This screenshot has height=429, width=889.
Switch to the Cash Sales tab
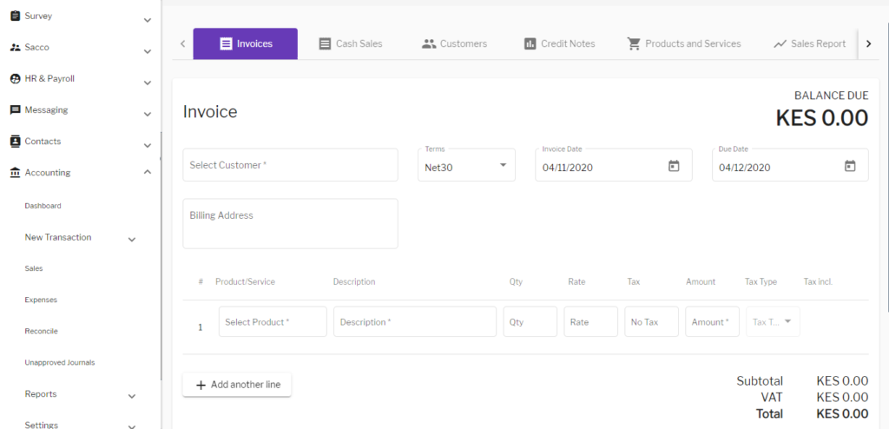pos(350,43)
